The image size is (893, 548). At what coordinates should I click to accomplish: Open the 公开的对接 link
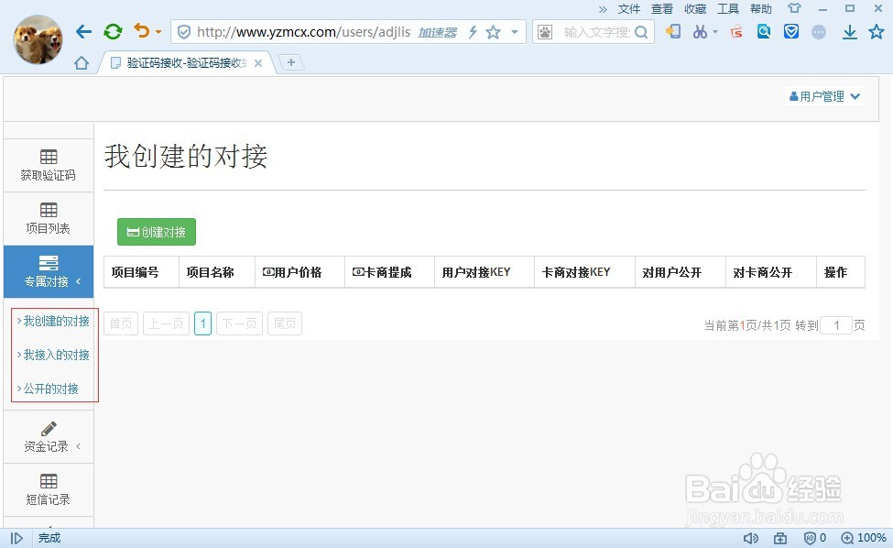[52, 388]
